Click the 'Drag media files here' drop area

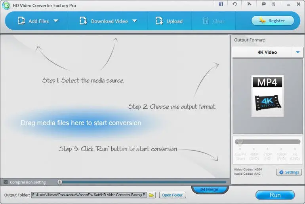pos(81,123)
